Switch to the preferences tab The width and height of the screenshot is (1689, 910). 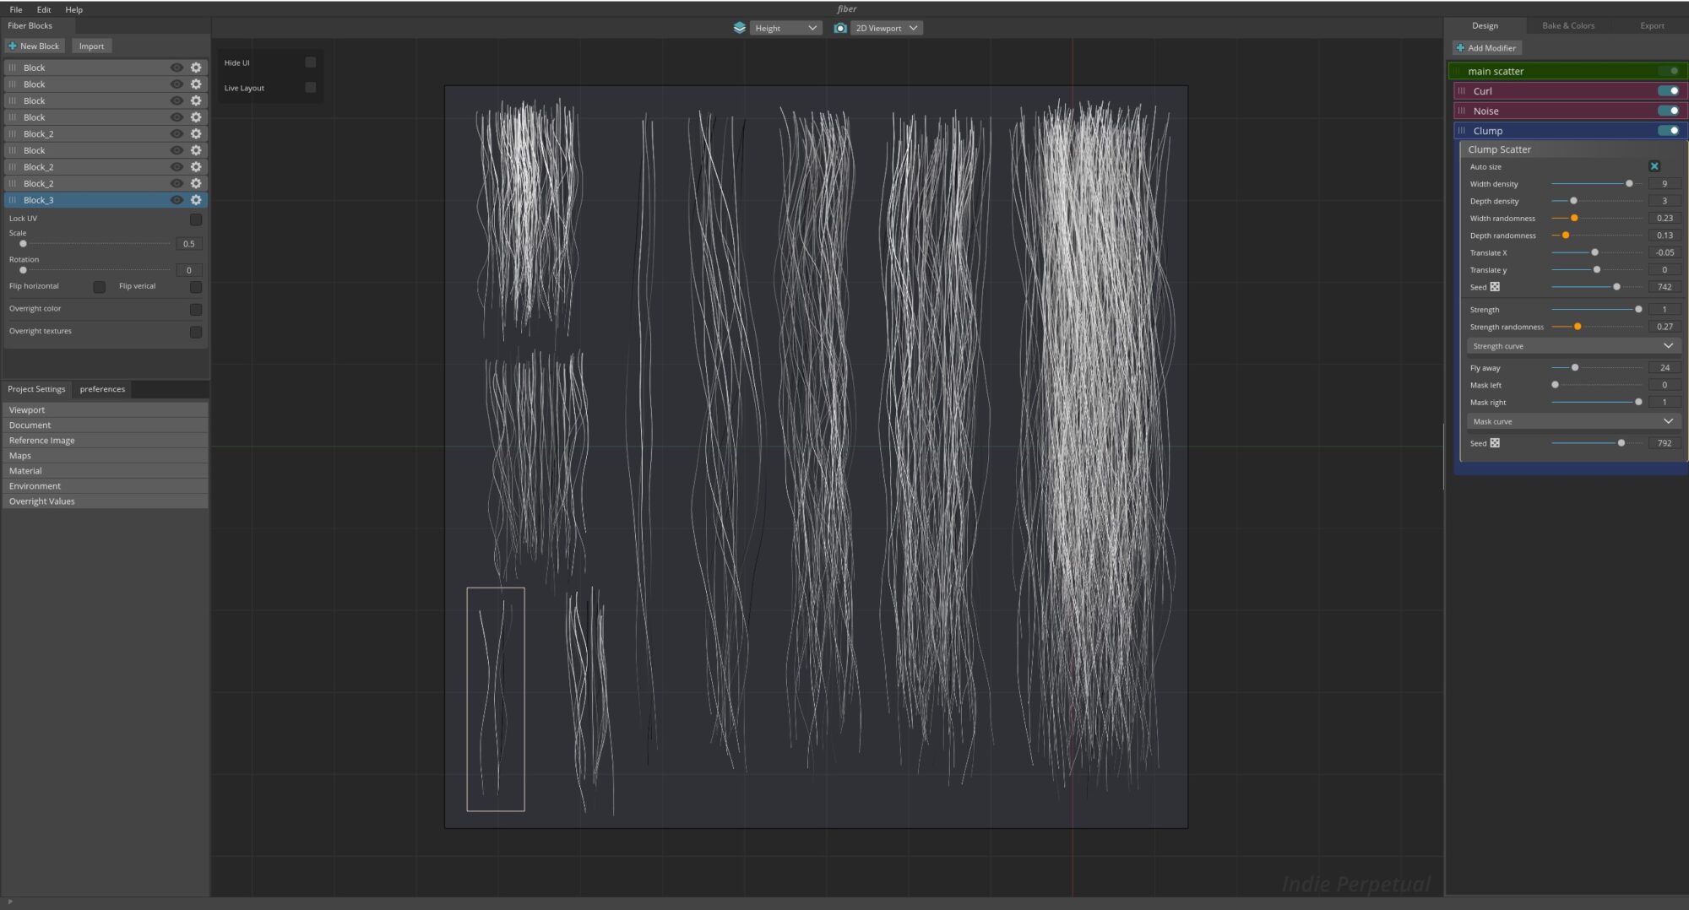(x=102, y=389)
